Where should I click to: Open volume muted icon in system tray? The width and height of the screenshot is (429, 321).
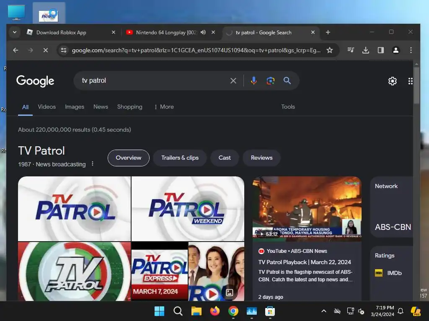pyautogui.click(x=361, y=311)
